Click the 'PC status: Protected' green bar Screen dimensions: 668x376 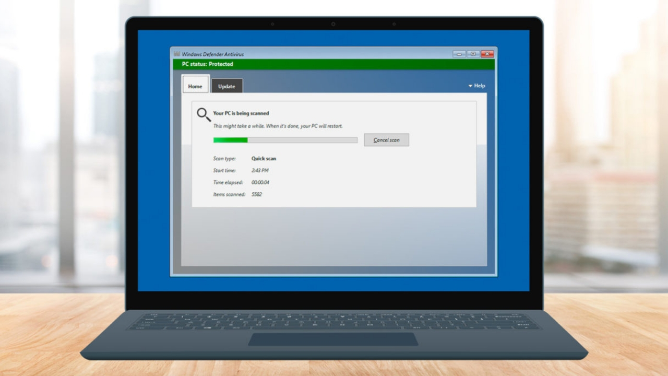[x=334, y=64]
